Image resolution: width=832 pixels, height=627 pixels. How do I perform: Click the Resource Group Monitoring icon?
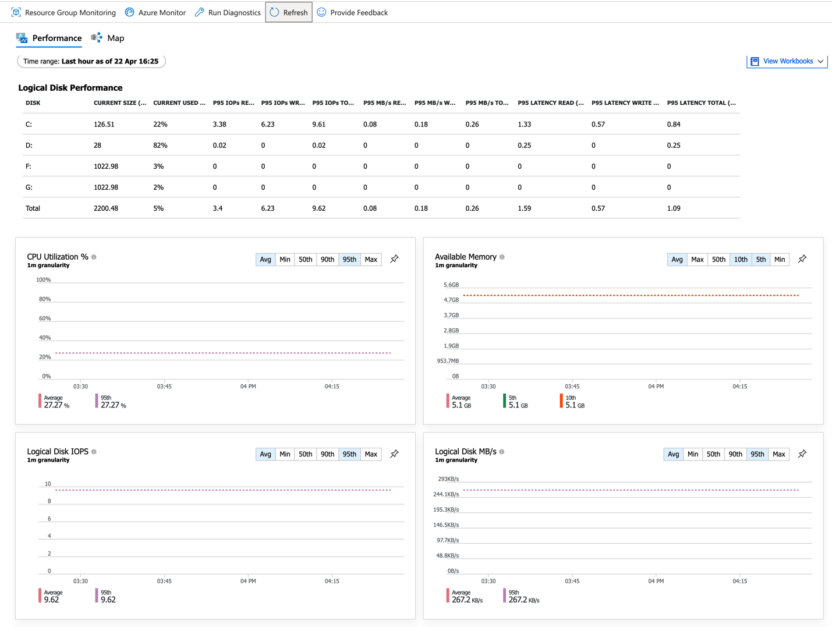coord(16,12)
